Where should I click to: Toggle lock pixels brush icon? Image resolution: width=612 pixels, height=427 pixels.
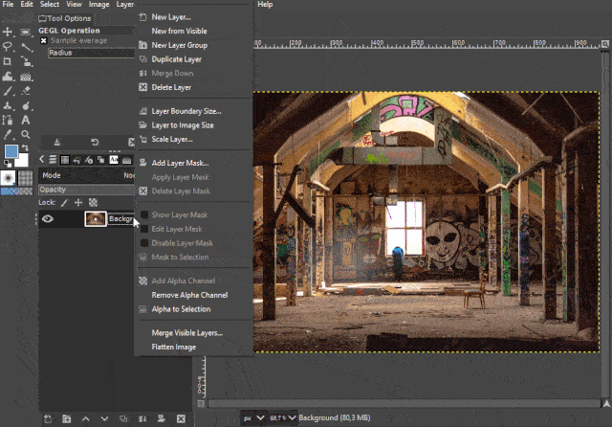point(64,202)
